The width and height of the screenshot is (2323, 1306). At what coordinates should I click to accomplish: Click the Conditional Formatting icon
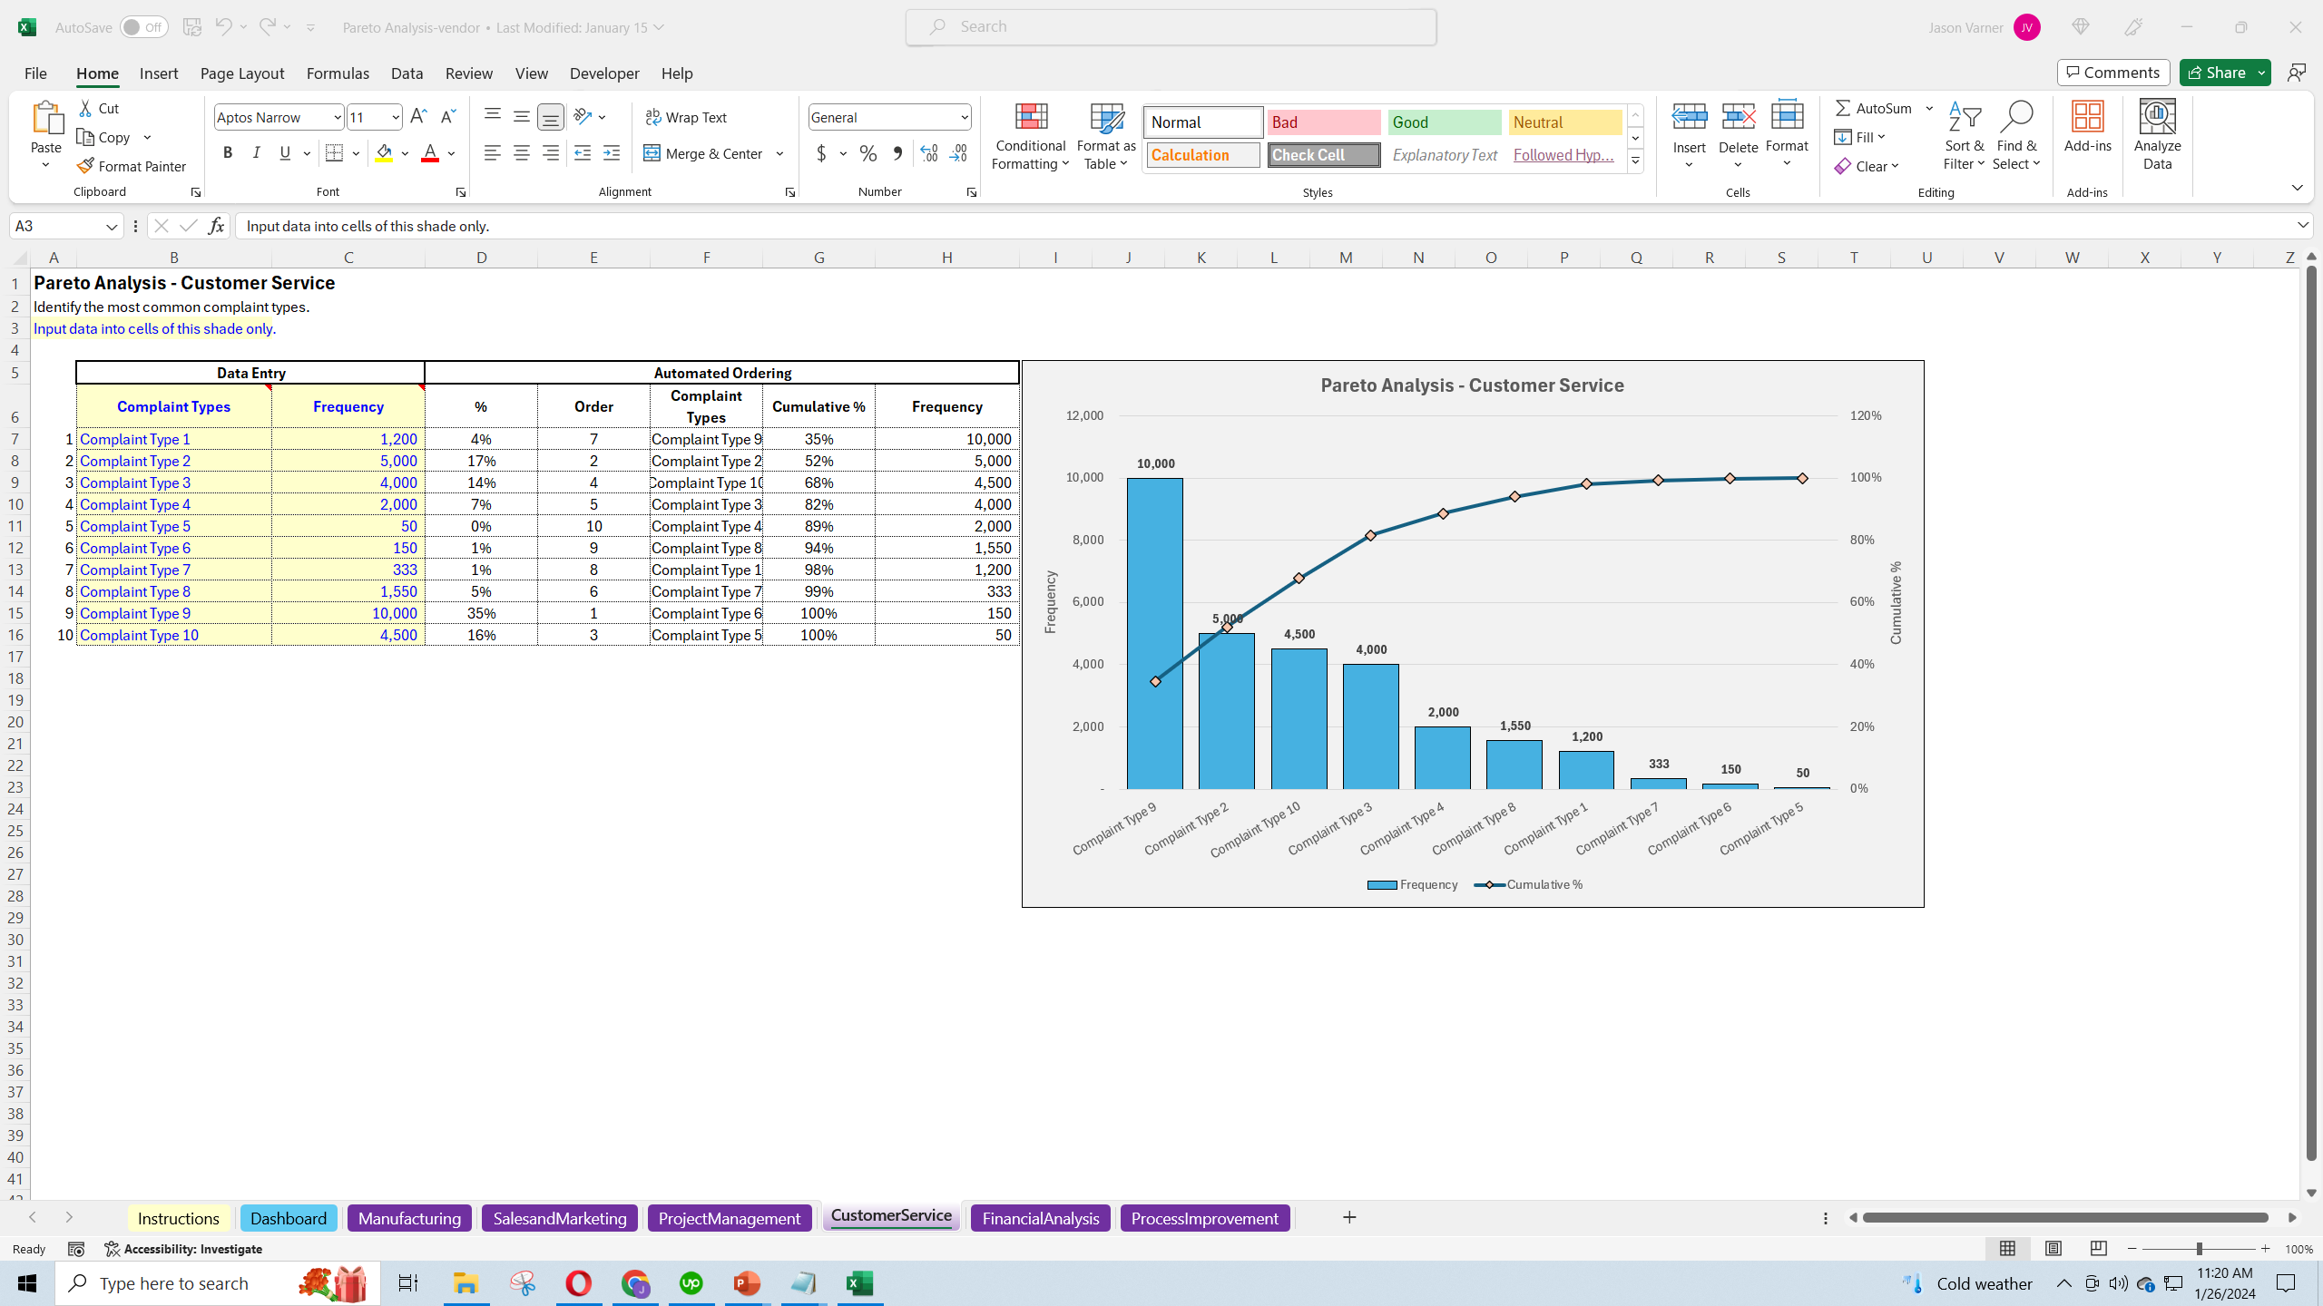click(x=1030, y=118)
